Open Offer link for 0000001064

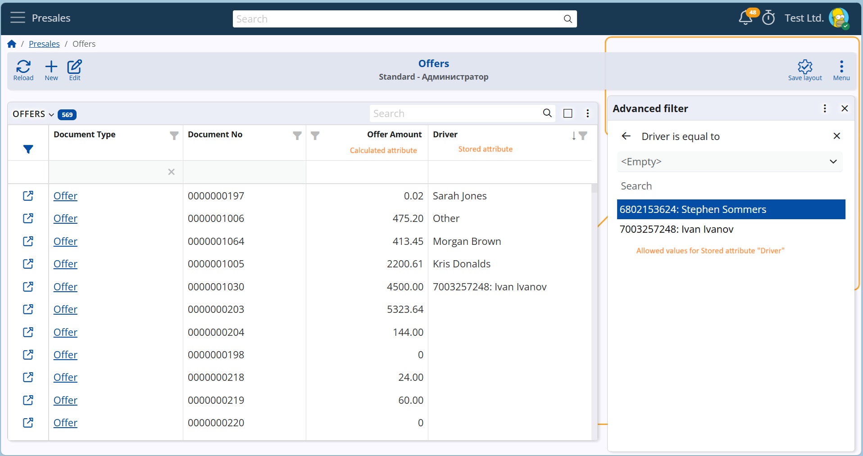(65, 241)
